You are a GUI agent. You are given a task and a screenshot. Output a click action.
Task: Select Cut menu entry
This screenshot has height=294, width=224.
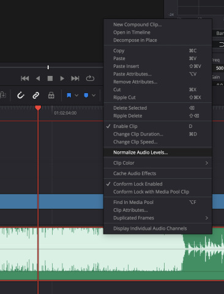158,89
